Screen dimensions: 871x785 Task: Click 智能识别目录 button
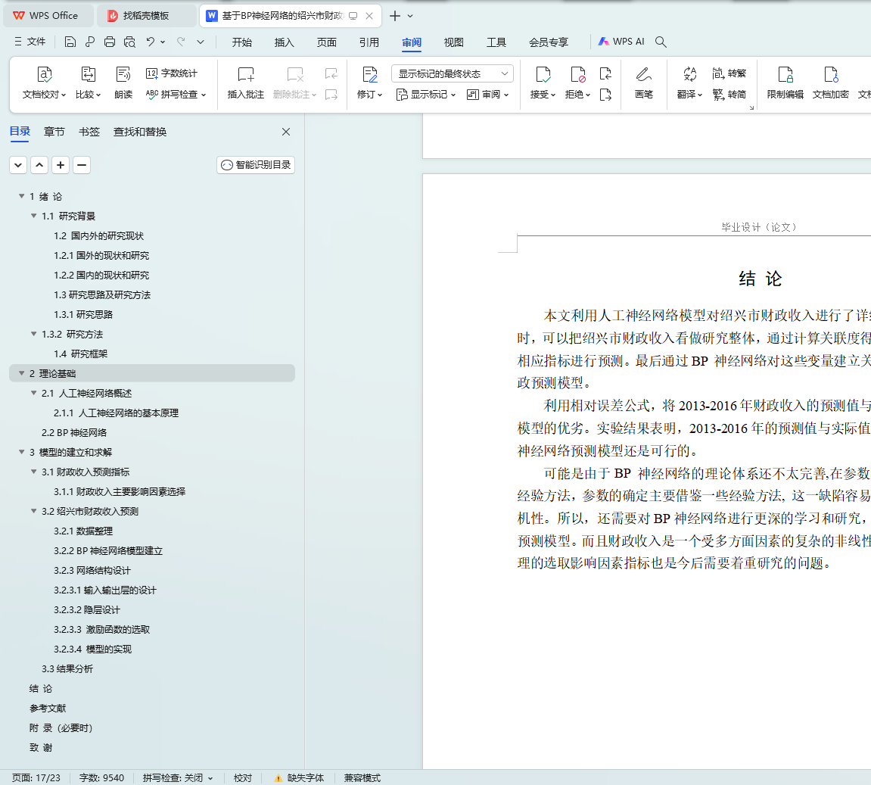(x=256, y=165)
